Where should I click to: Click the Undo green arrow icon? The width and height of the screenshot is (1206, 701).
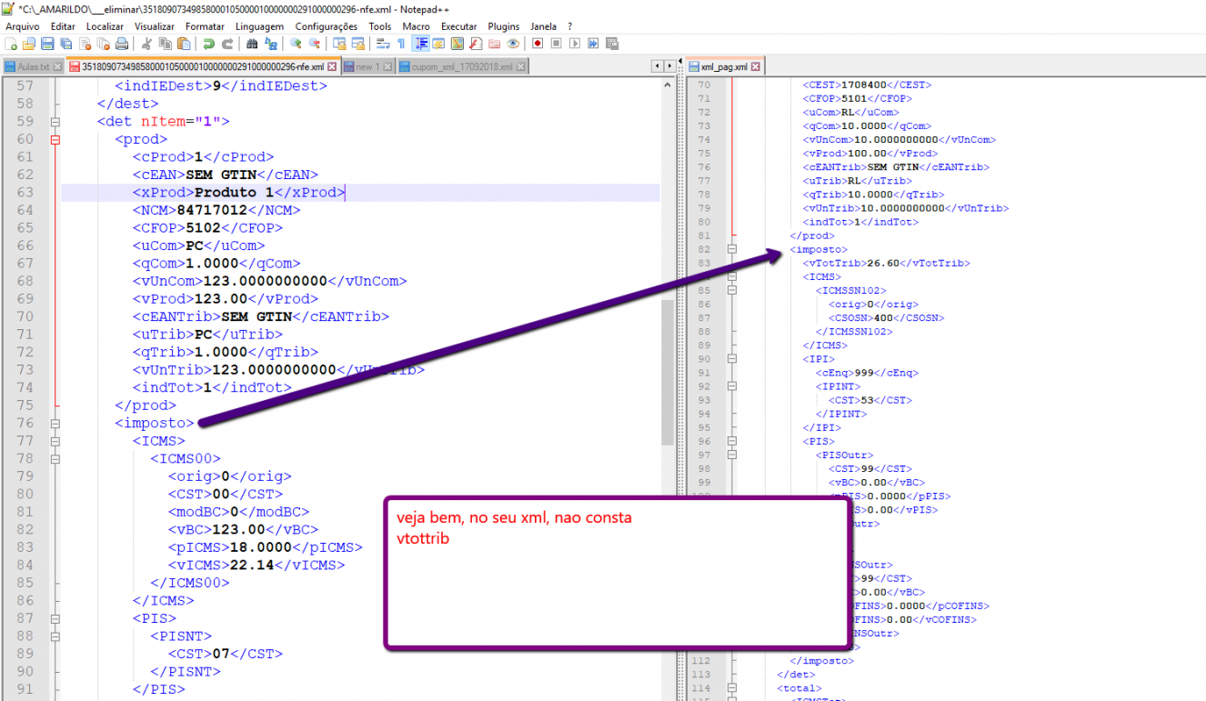pyautogui.click(x=208, y=44)
